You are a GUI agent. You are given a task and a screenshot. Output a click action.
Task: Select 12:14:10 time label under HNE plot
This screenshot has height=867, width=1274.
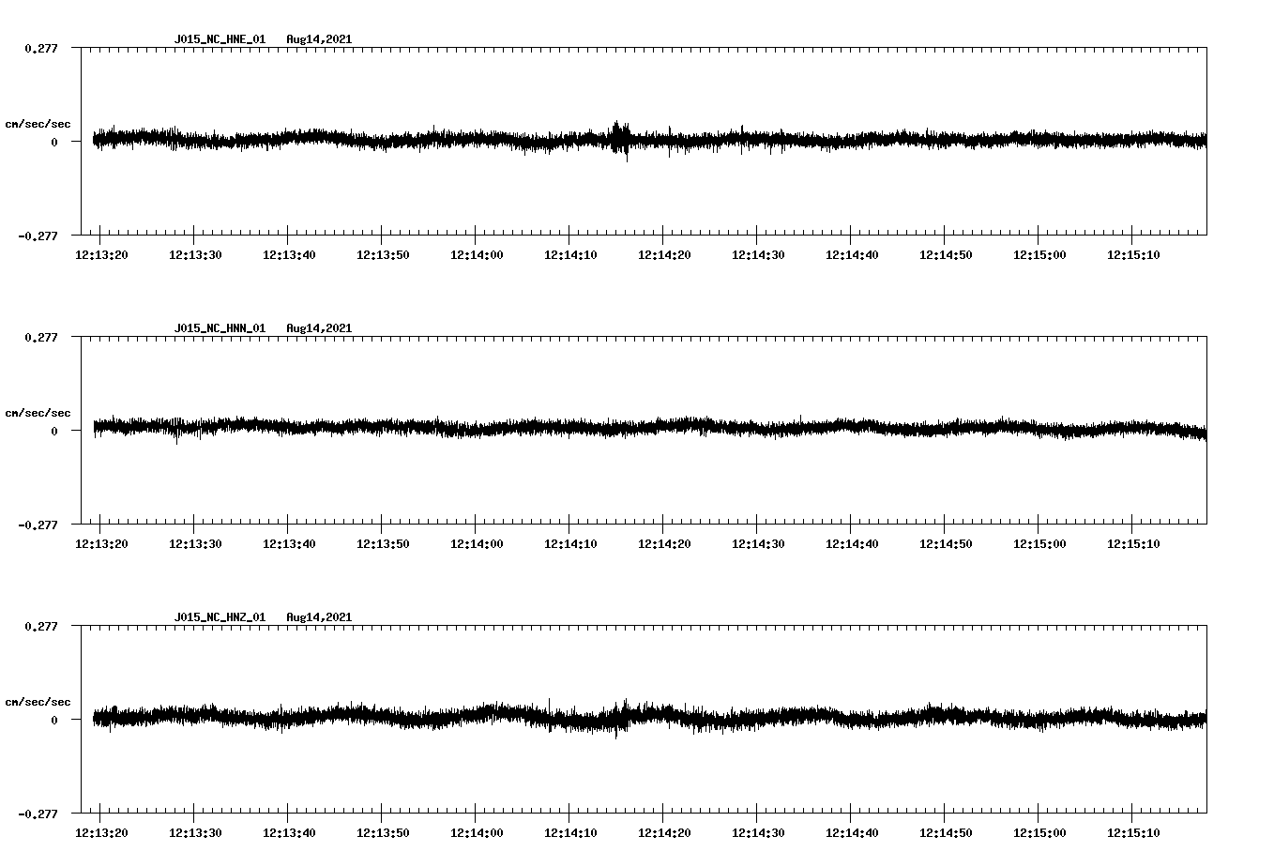(570, 254)
